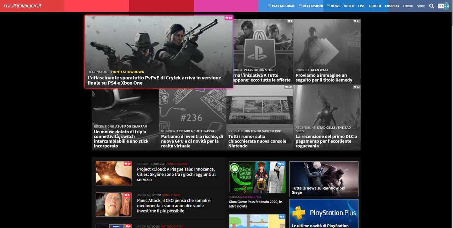Click the Xbox Game Pass thumbnail
The width and height of the screenshot is (453, 228).
point(257,177)
